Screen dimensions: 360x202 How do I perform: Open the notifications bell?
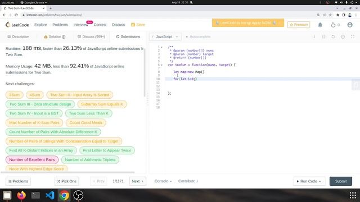[320, 25]
